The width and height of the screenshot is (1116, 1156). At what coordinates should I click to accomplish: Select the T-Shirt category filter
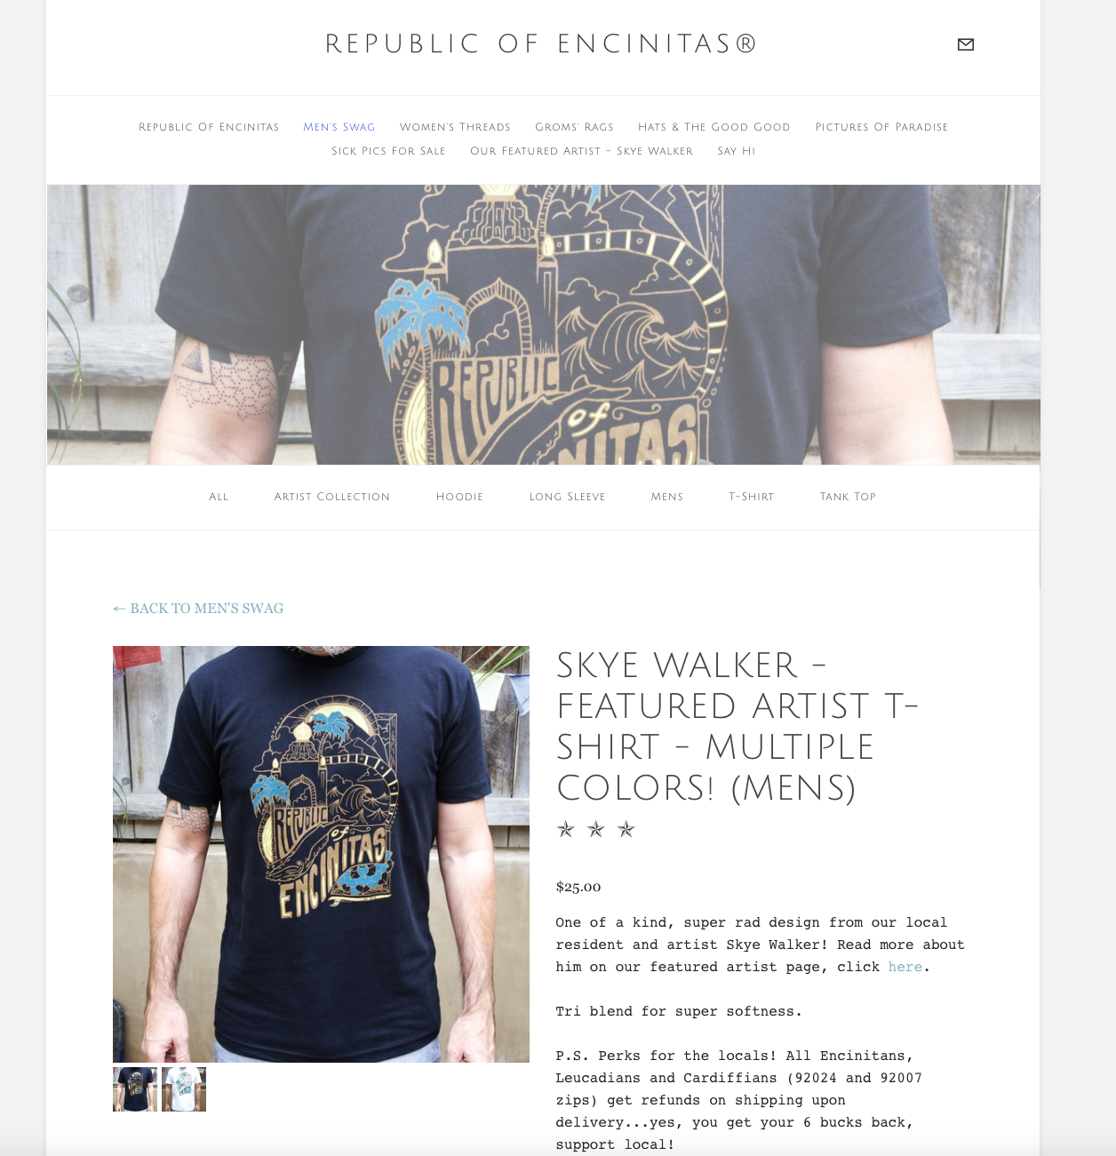(x=752, y=497)
